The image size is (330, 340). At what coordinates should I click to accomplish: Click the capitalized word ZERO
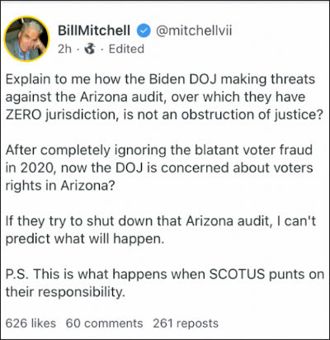click(x=23, y=115)
